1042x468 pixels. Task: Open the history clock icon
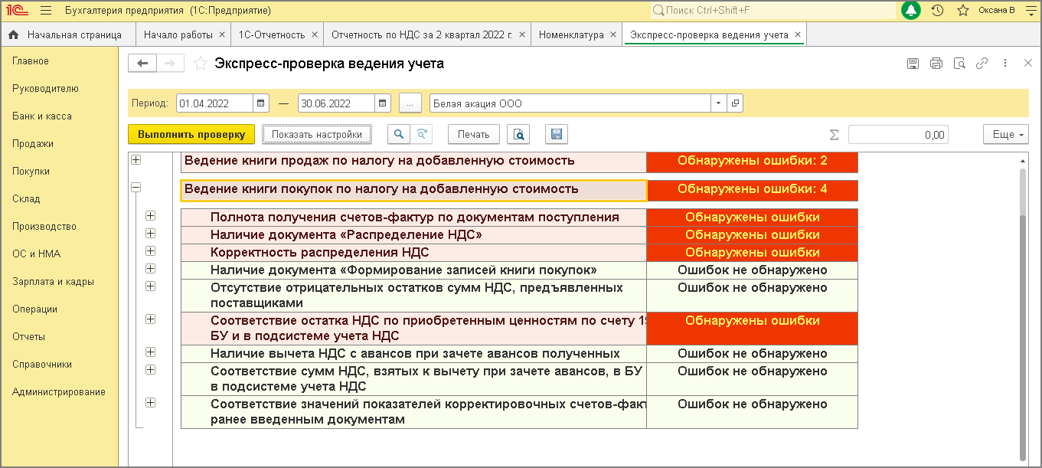tap(937, 11)
